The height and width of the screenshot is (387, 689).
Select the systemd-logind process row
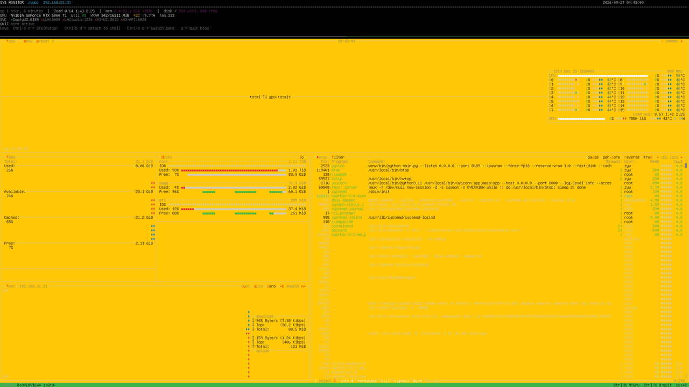click(501, 218)
